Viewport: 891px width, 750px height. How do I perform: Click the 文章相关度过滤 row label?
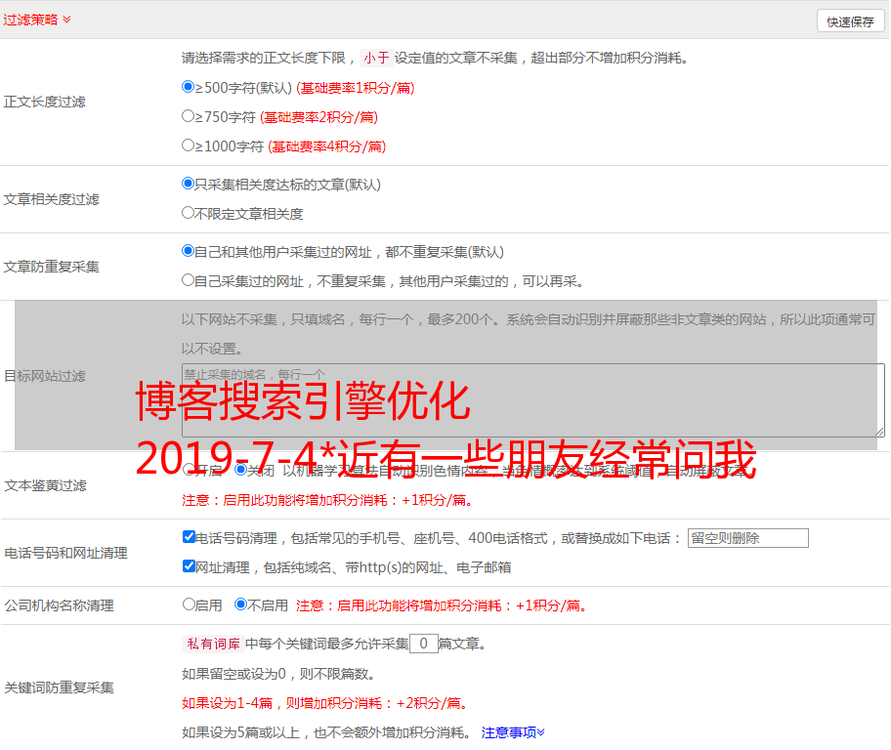pyautogui.click(x=51, y=199)
